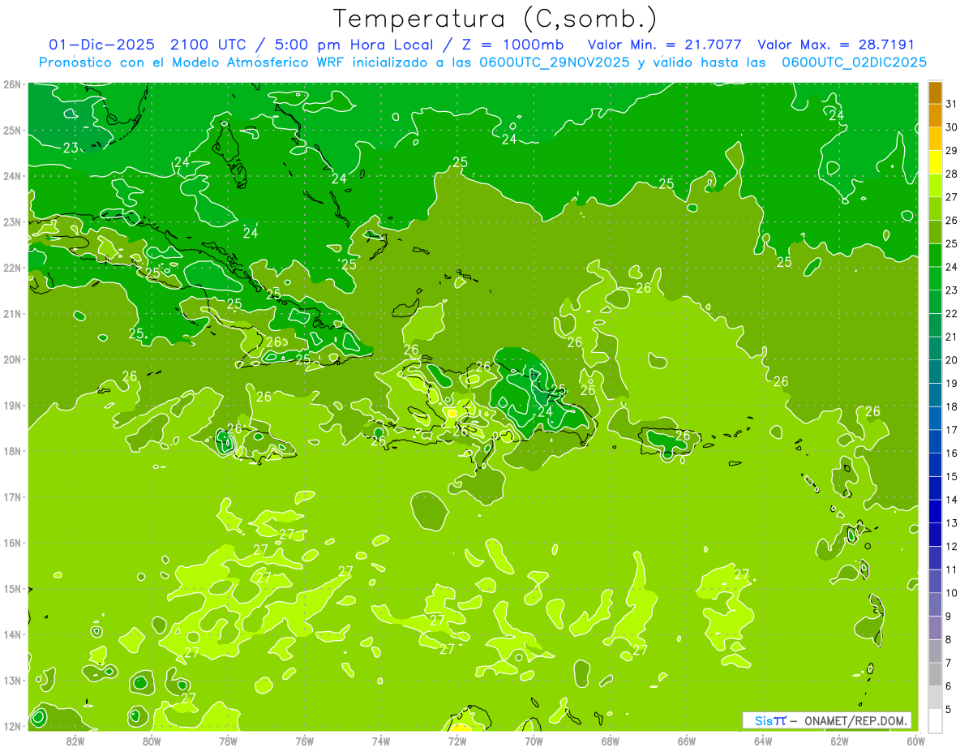Click longitude axis label 62W
This screenshot has width=973, height=752.
tap(839, 741)
